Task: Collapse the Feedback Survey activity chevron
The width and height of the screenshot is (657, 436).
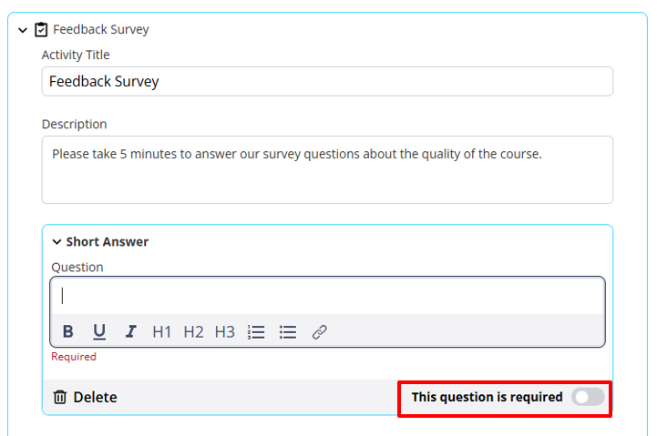Action: click(x=23, y=30)
